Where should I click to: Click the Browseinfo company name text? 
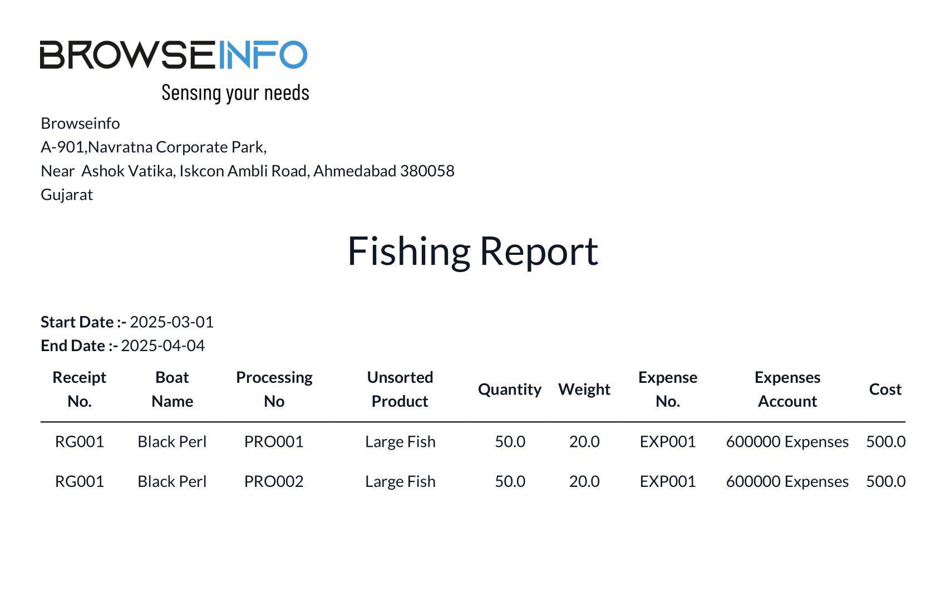click(80, 124)
